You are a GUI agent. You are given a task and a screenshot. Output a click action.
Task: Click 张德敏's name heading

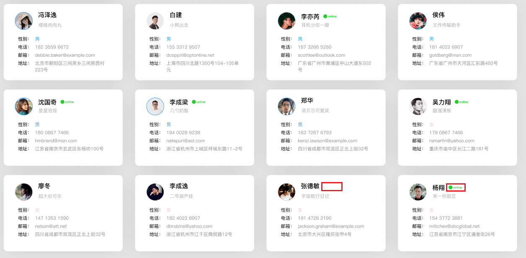[310, 186]
